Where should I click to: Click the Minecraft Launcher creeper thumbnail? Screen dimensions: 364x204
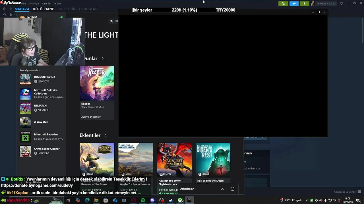point(25,137)
